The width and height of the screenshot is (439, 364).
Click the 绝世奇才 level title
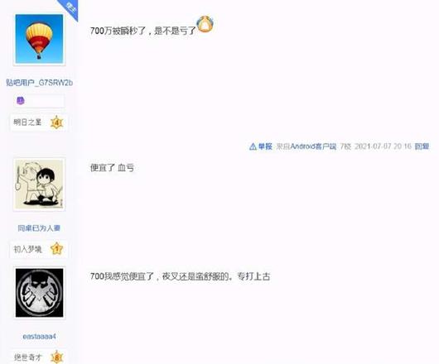coord(27,357)
